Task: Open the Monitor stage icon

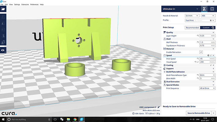Action: point(212,9)
